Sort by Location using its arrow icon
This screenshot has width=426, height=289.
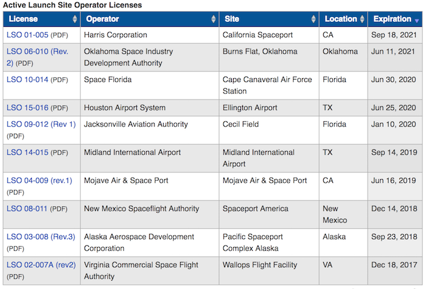click(x=362, y=19)
